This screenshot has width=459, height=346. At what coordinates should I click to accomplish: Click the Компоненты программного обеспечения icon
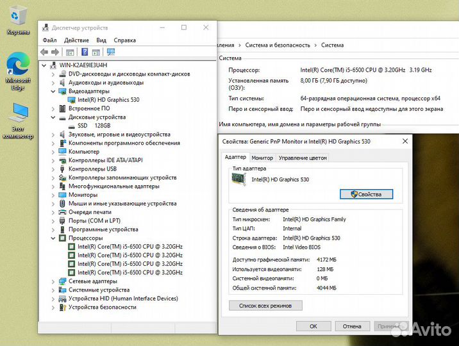63,143
